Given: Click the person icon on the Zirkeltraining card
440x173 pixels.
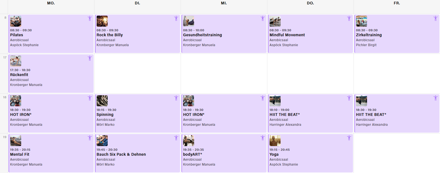Looking at the screenshot, I should (x=436, y=18).
